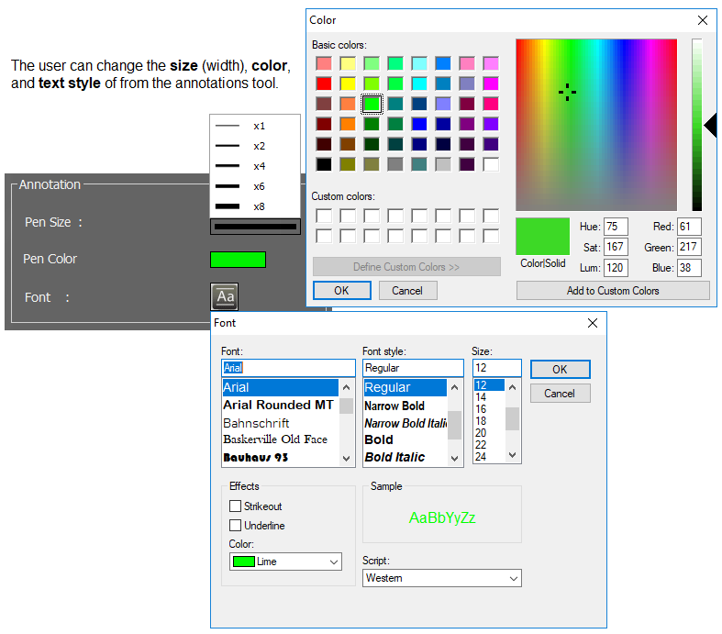Select the x4 pen size option
This screenshot has height=634, width=722.
click(239, 166)
